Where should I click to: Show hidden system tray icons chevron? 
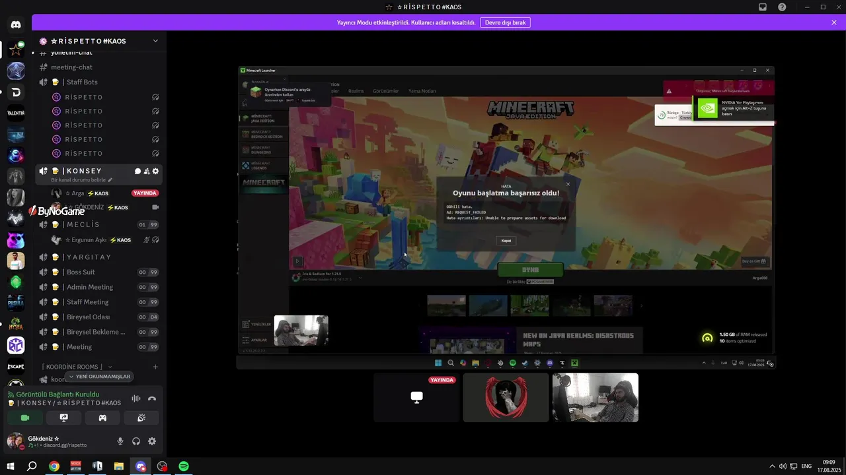tap(771, 466)
